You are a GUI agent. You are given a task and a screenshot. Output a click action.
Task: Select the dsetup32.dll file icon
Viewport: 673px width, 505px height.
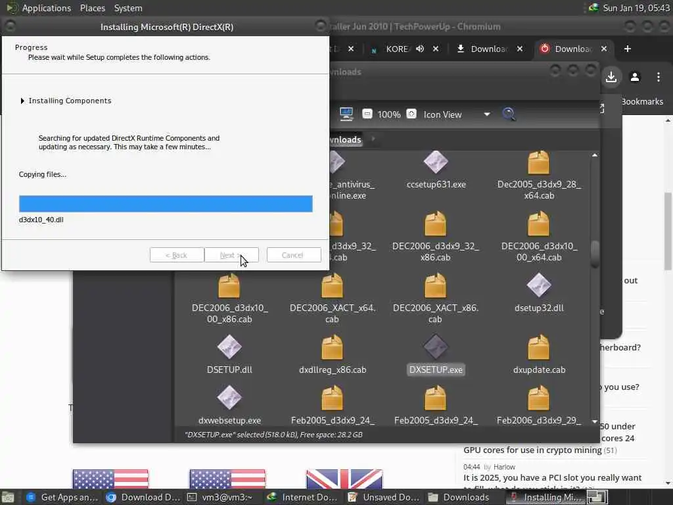tap(539, 285)
